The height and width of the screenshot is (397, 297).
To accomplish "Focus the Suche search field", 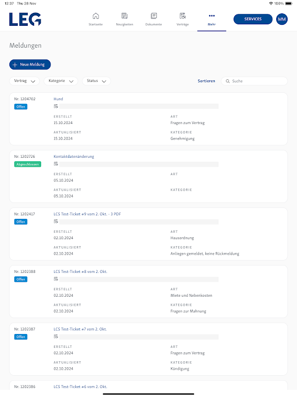I will click(254, 81).
